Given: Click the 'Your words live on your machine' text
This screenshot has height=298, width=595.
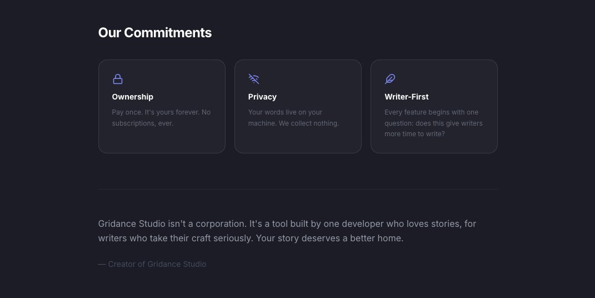Looking at the screenshot, I should pos(285,118).
